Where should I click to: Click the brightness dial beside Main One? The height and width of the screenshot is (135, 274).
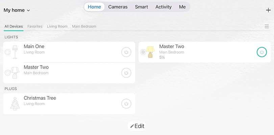[7, 52]
